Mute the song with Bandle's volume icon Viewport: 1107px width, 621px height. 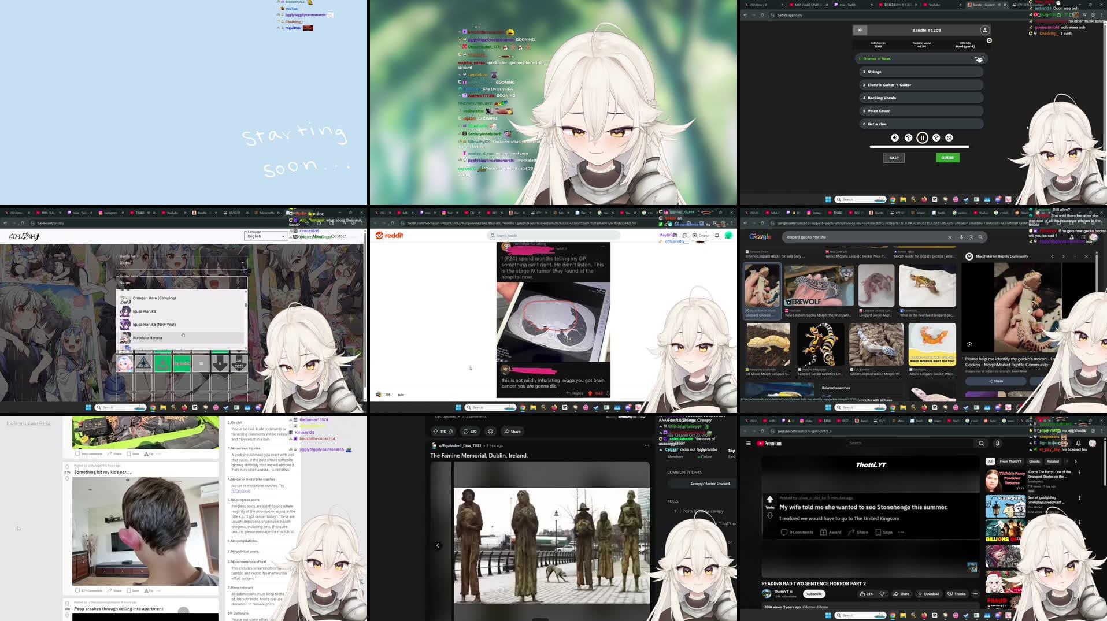[895, 137]
